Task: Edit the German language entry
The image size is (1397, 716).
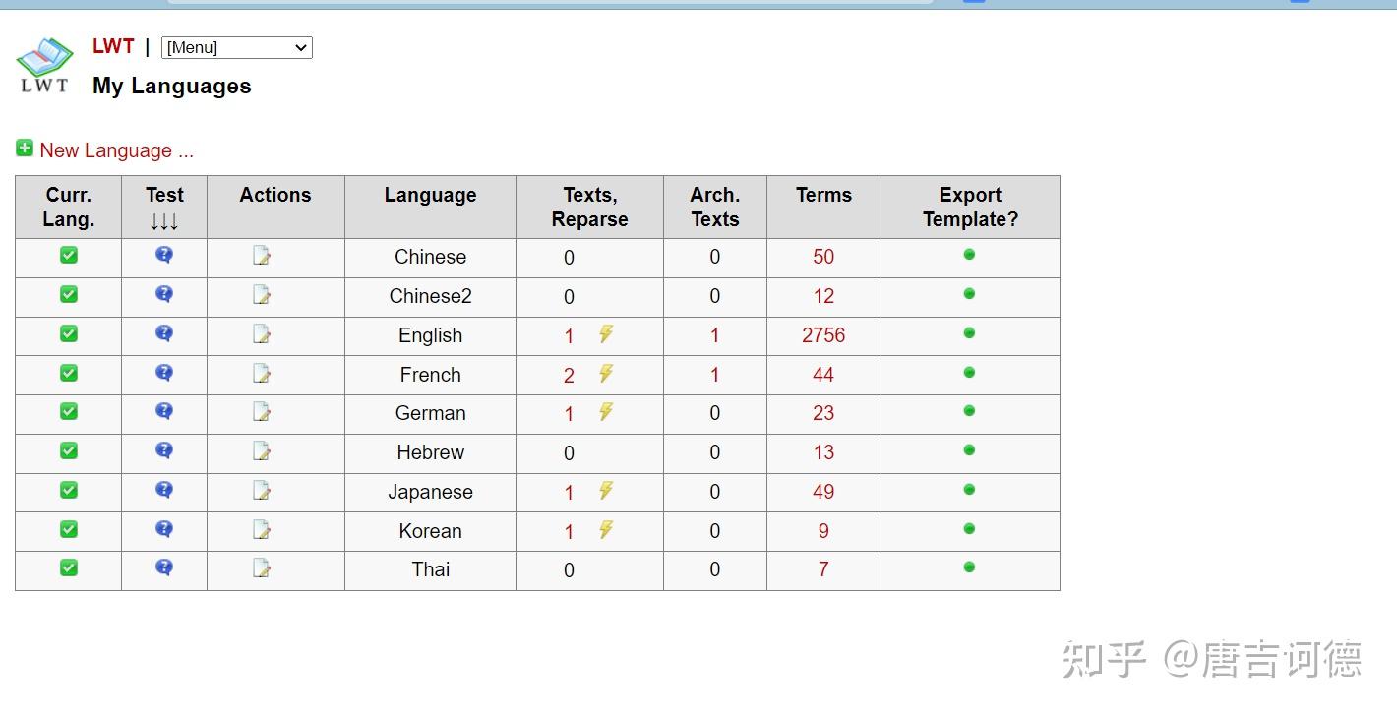Action: [x=262, y=411]
